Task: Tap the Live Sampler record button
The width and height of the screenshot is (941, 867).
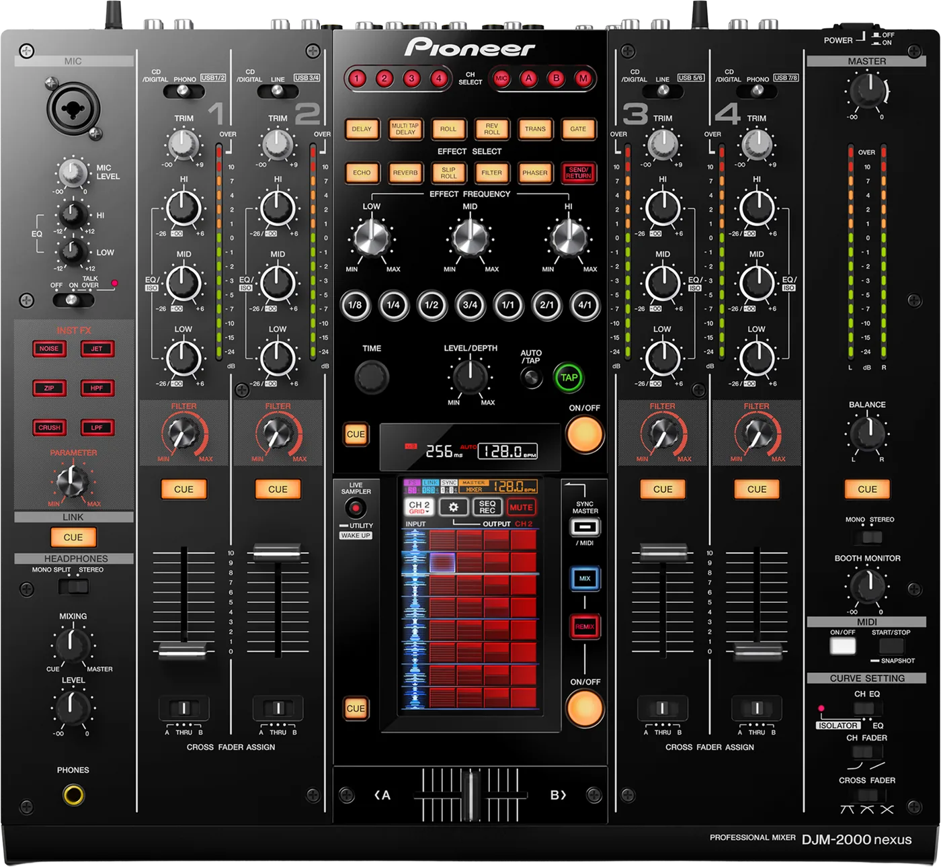Action: (356, 509)
